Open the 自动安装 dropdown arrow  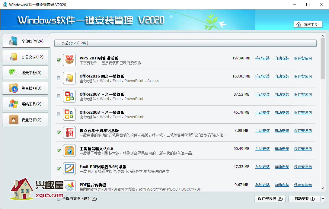(323, 198)
